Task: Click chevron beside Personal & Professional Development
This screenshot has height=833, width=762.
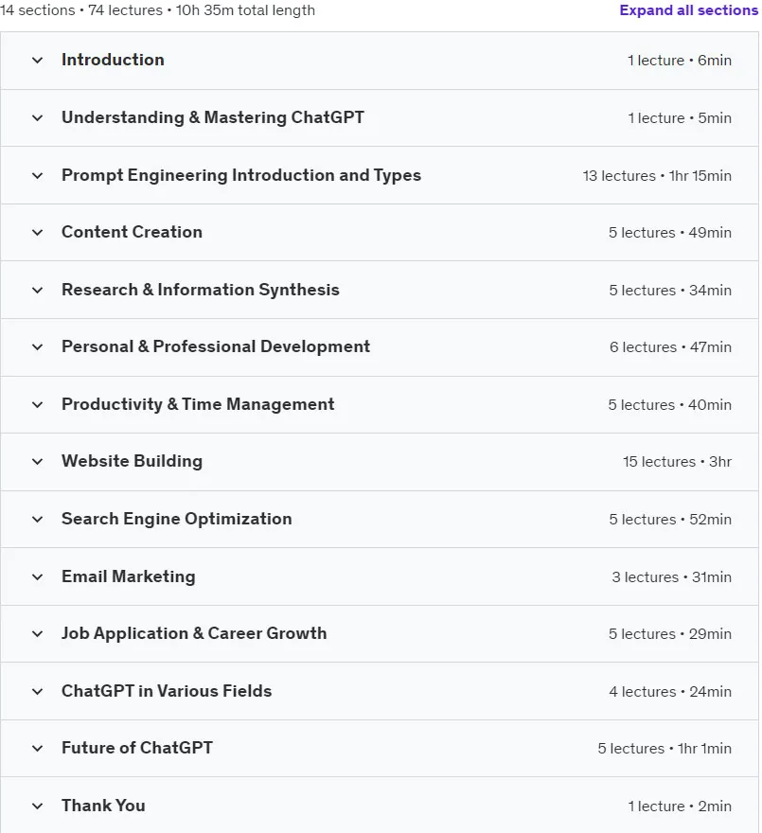Action: pos(37,346)
